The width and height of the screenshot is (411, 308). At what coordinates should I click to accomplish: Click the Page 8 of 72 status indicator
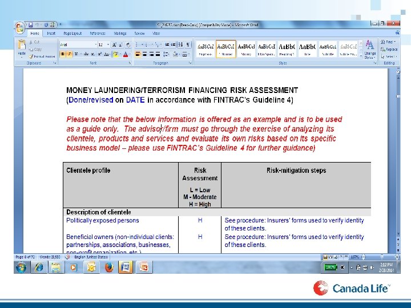[25, 257]
